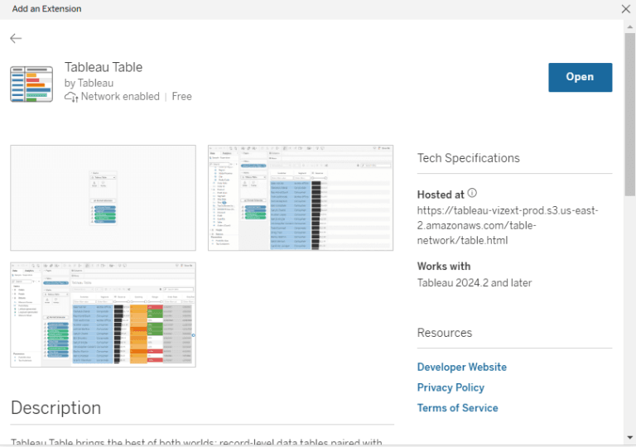
Task: Click the Network enabled cloud icon
Action: 71,97
